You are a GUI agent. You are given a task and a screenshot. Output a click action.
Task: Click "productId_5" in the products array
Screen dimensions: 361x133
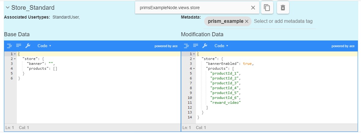[x=224, y=93]
